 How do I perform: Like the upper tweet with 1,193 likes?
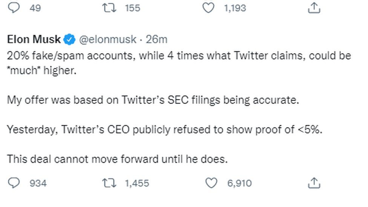click(x=208, y=8)
